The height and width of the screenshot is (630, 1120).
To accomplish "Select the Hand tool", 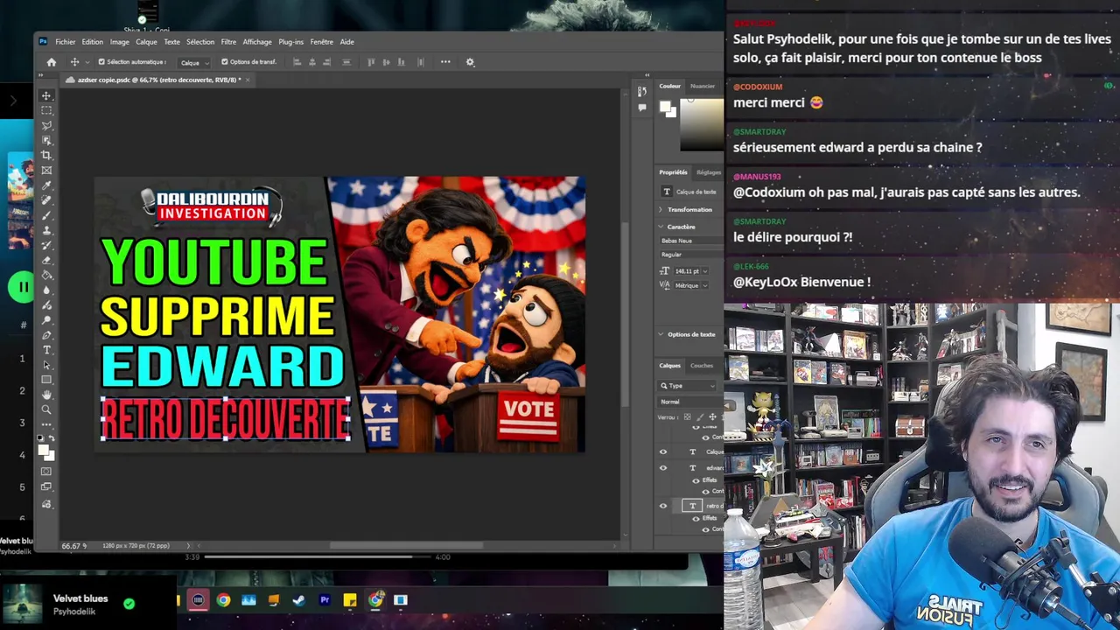I will (46, 395).
